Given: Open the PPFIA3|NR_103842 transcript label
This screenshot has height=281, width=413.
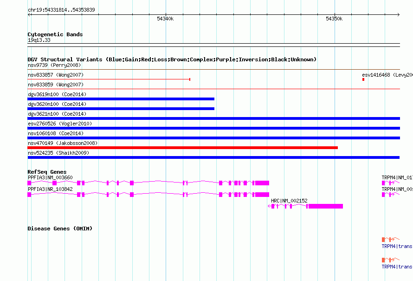Looking at the screenshot, I should click(x=50, y=189).
